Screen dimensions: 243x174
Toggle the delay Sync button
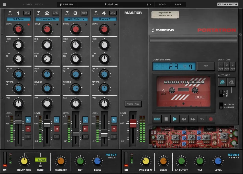tap(40, 166)
